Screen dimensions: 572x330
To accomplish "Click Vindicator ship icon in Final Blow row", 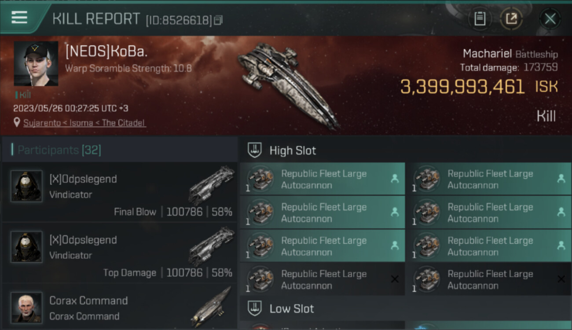I will pyautogui.click(x=212, y=185).
